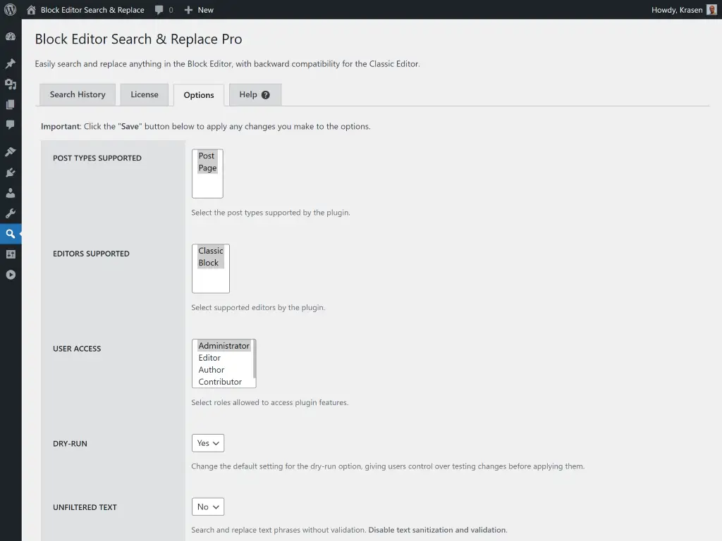Open the Posts section in the admin sidebar
The height and width of the screenshot is (541, 722).
click(x=11, y=63)
